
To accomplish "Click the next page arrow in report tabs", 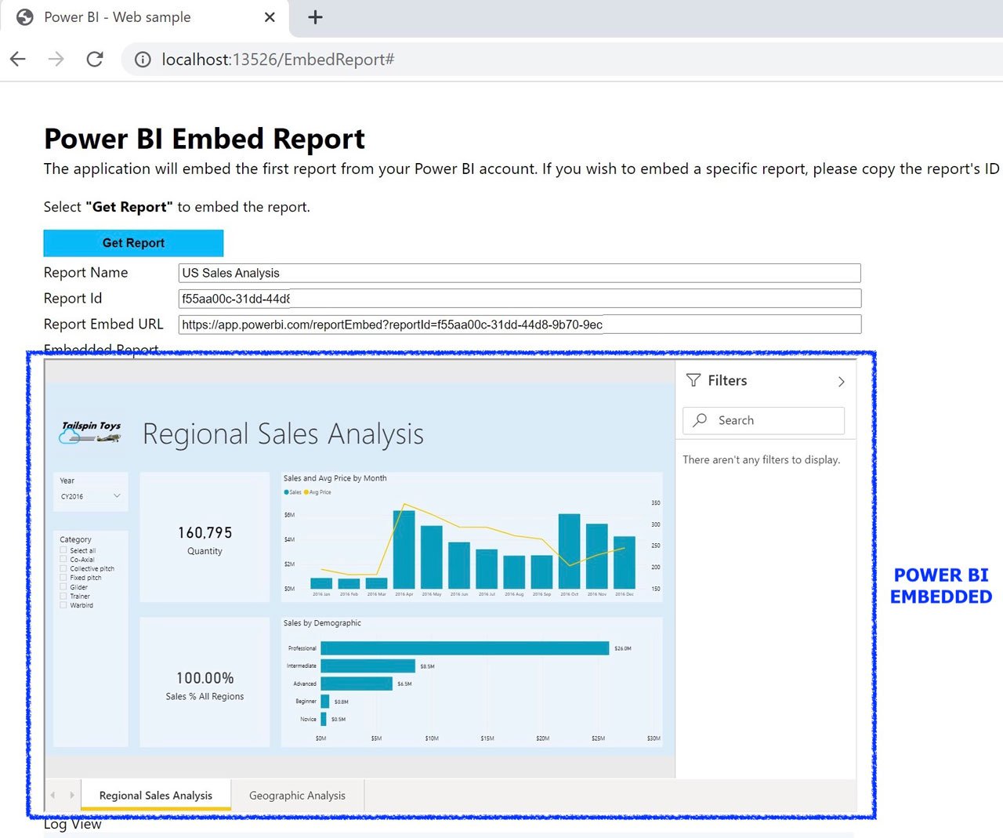I will 71,795.
